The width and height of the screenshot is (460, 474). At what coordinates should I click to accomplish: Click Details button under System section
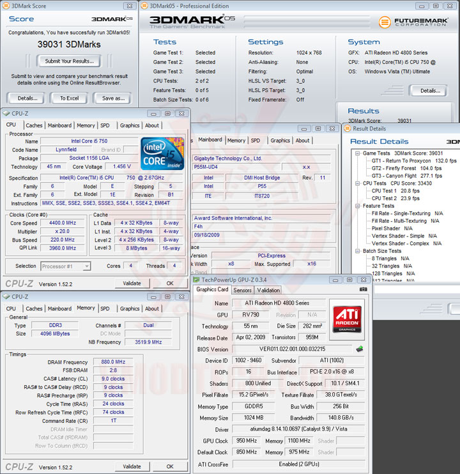[x=430, y=91]
